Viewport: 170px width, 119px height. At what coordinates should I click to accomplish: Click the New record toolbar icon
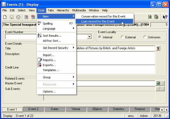[x=5, y=17]
